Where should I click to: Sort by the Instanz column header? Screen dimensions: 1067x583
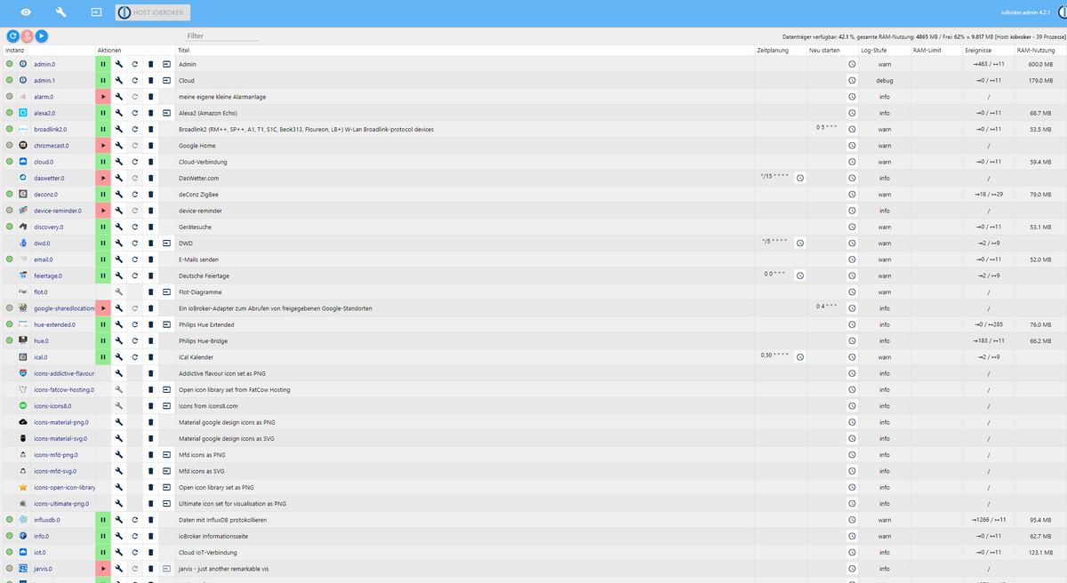point(15,51)
